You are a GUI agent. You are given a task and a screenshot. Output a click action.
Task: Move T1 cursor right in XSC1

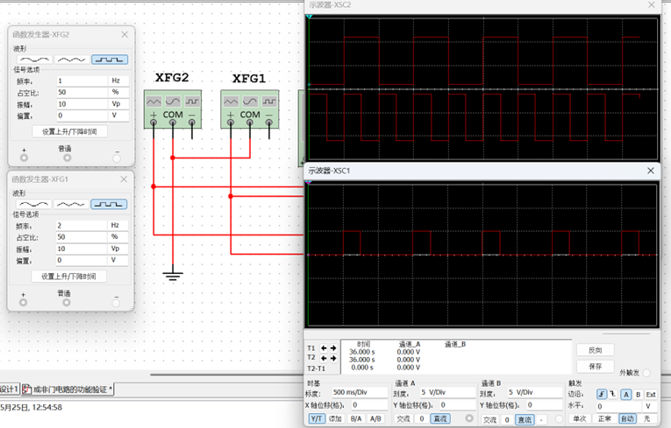pyautogui.click(x=333, y=348)
